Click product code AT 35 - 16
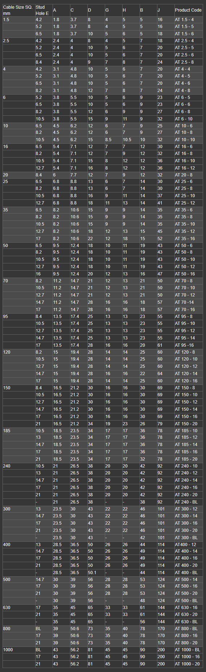This screenshot has height=672, width=206. pyautogui.click(x=185, y=239)
